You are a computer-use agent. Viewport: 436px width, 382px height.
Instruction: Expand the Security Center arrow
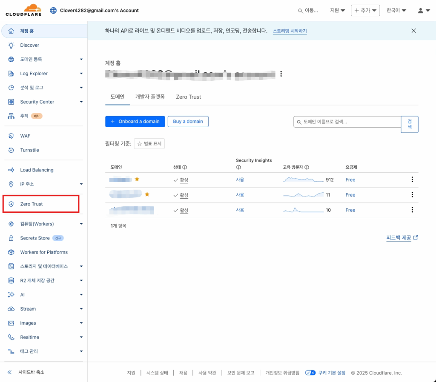pos(81,102)
